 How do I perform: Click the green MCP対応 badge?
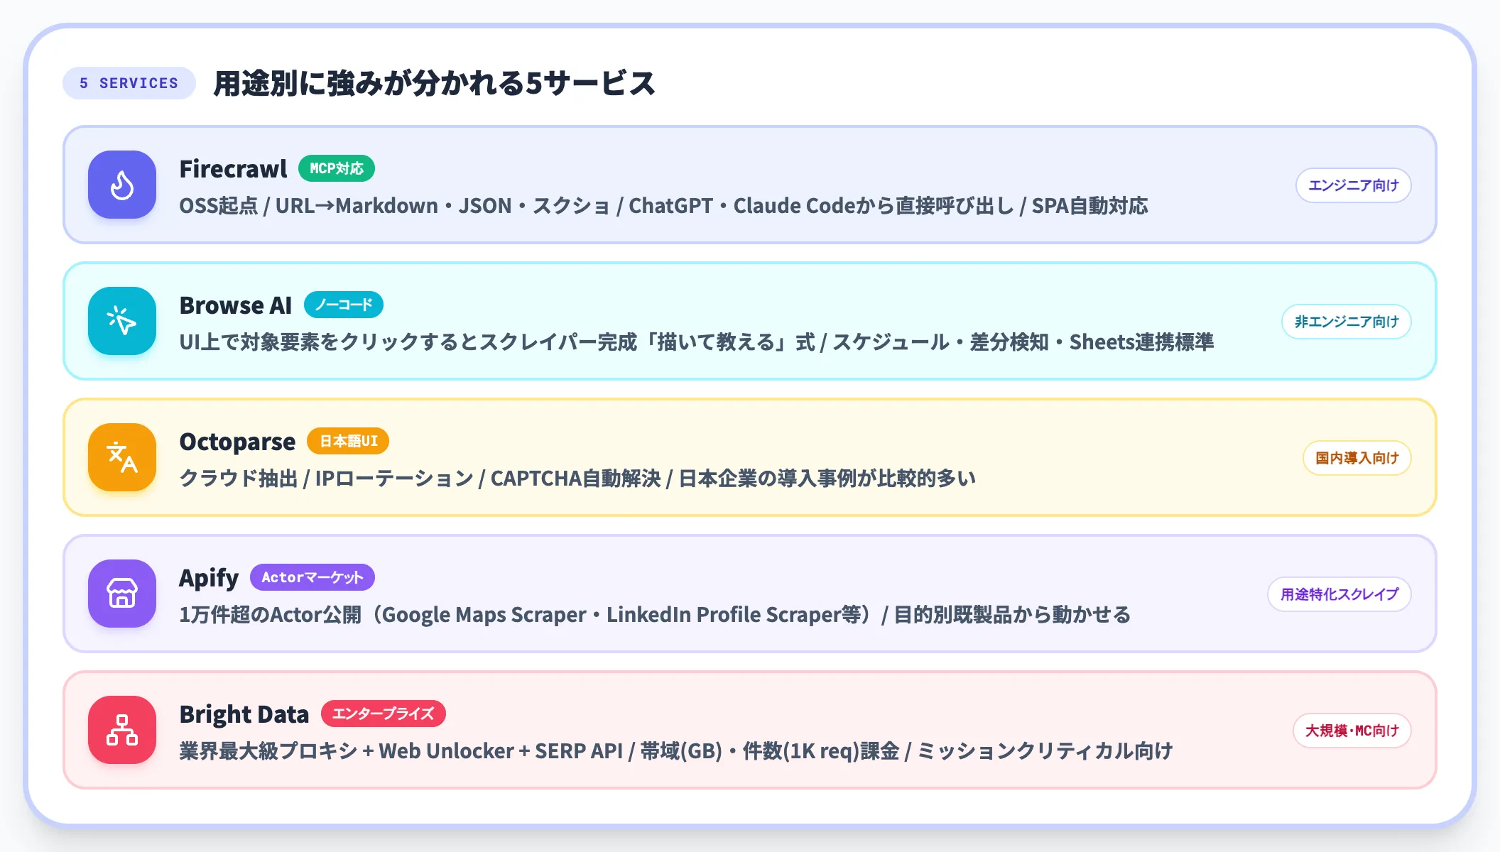[337, 168]
